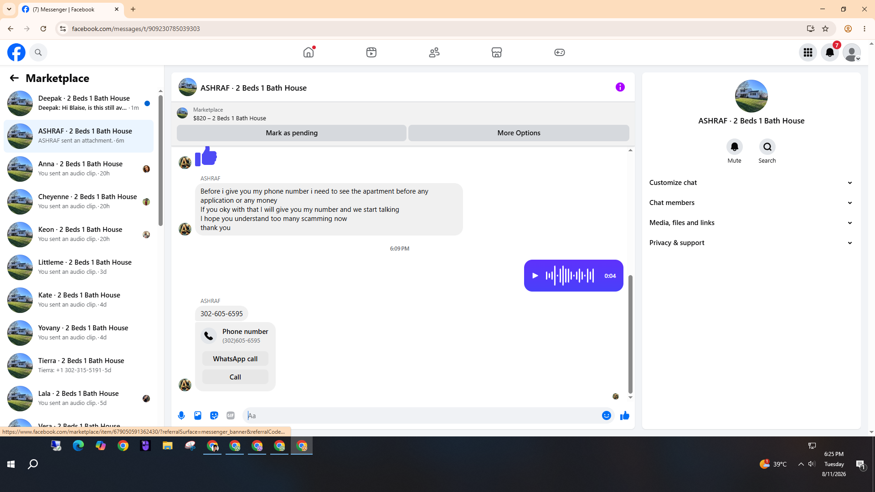
Task: Open Lala's conversation
Action: pyautogui.click(x=79, y=399)
